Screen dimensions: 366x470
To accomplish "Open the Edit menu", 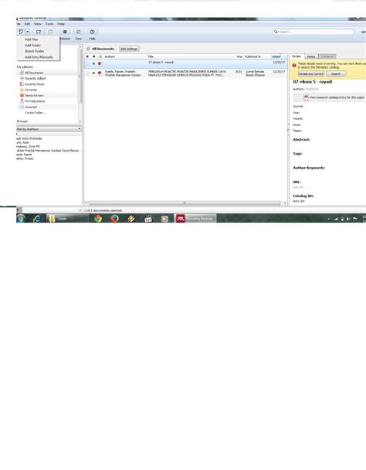I will click(27, 24).
